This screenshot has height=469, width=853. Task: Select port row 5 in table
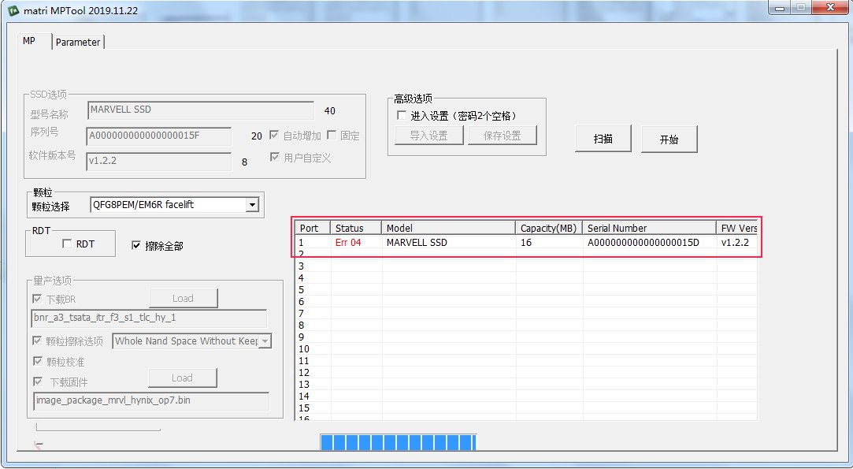pyautogui.click(x=526, y=290)
